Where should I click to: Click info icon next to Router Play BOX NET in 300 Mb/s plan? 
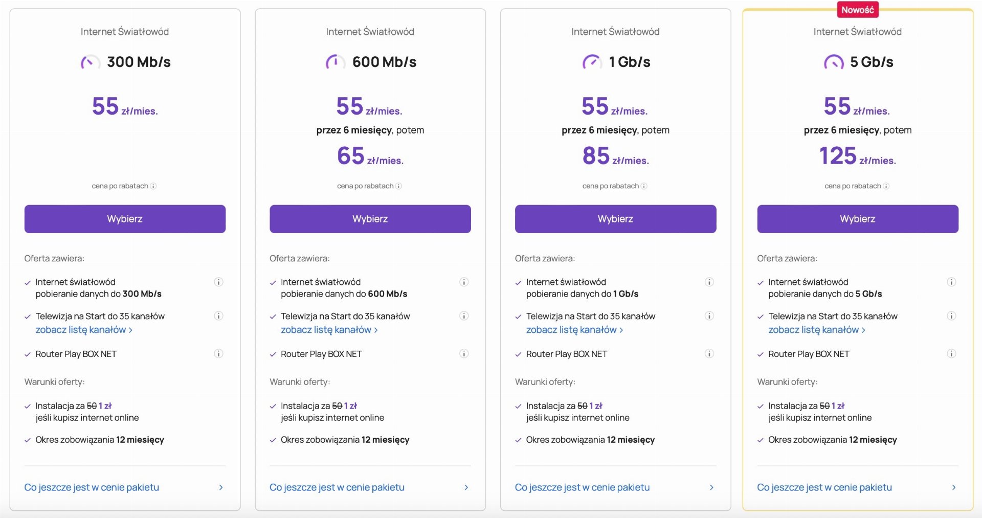(218, 353)
